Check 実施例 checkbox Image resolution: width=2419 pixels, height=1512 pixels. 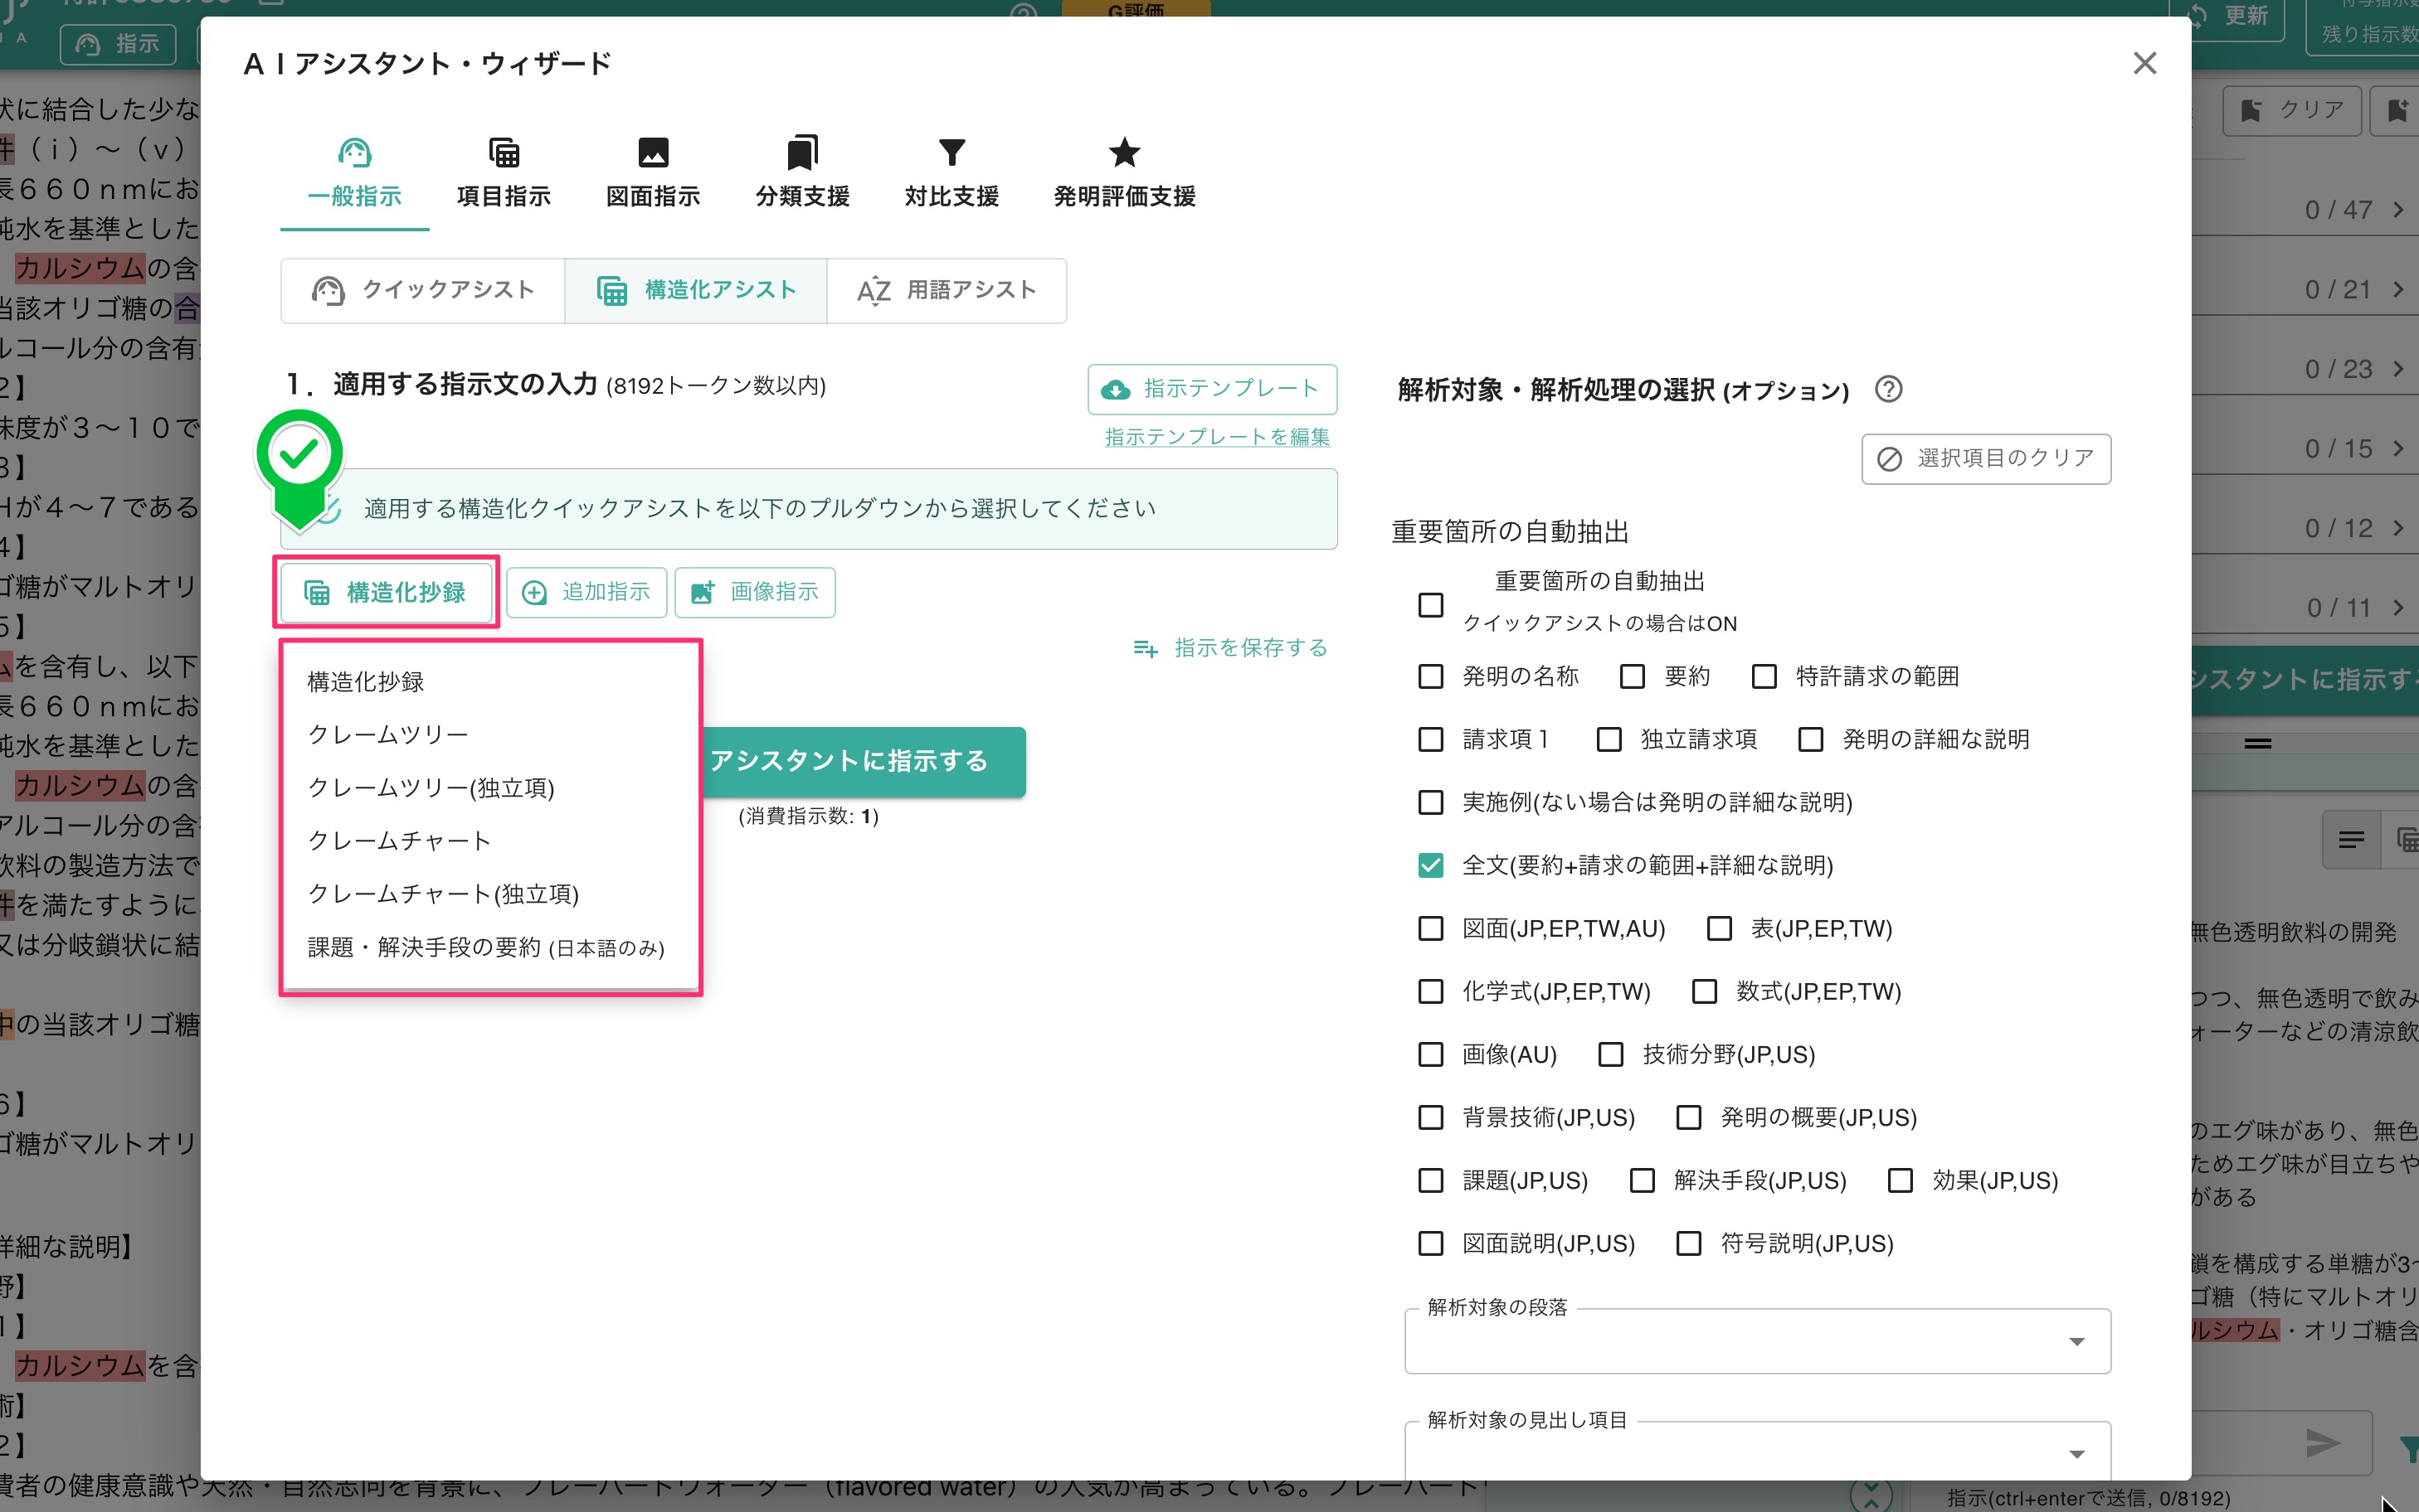[x=1431, y=803]
